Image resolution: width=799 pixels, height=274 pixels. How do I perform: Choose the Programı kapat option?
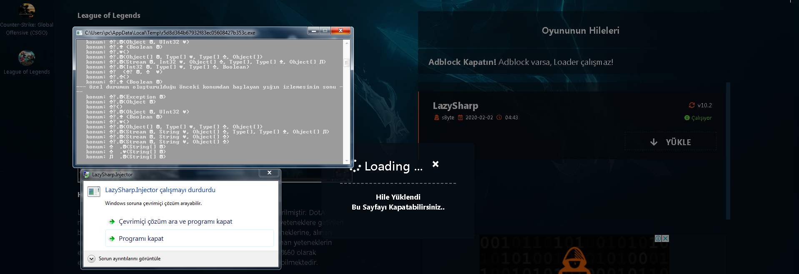pyautogui.click(x=190, y=238)
